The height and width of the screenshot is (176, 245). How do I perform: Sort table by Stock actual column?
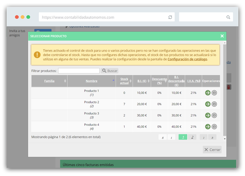[124, 81]
